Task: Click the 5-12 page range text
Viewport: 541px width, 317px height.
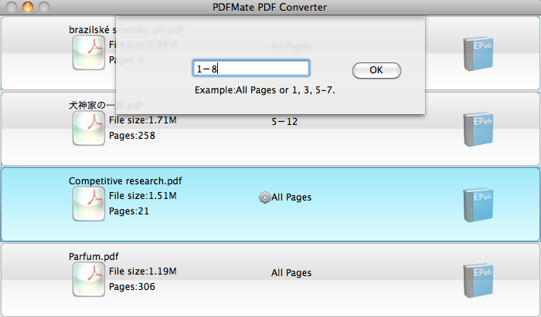Action: pos(284,122)
